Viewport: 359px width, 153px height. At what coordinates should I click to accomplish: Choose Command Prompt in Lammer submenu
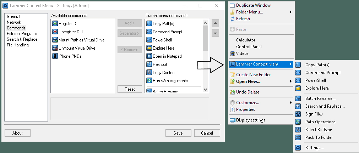[x=326, y=73]
